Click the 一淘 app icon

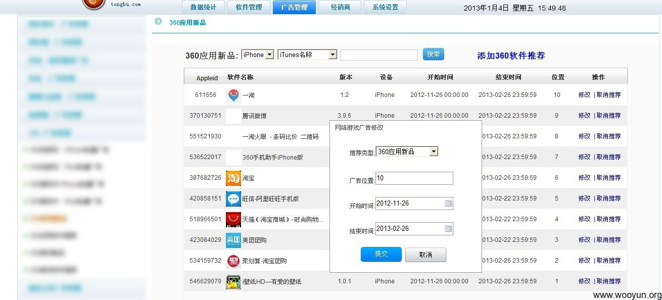pyautogui.click(x=233, y=95)
